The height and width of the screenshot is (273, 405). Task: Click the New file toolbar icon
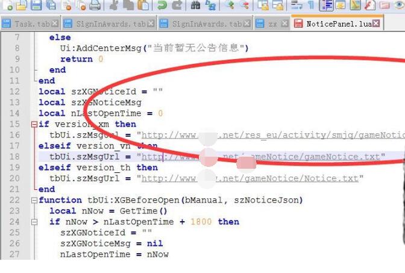click(6, 5)
